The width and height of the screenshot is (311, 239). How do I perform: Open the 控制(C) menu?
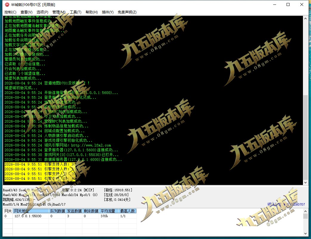click(10, 12)
